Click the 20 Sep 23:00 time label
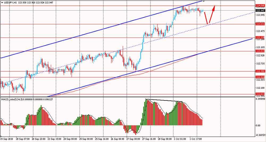This screenshot has height=142, width=266. point(39,139)
